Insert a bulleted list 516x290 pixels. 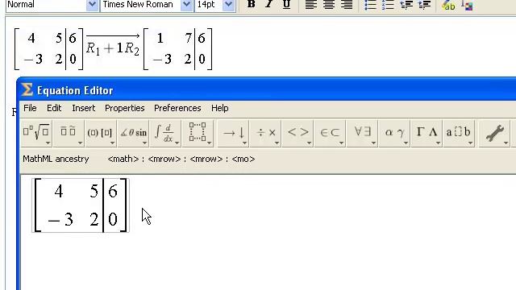(x=371, y=4)
